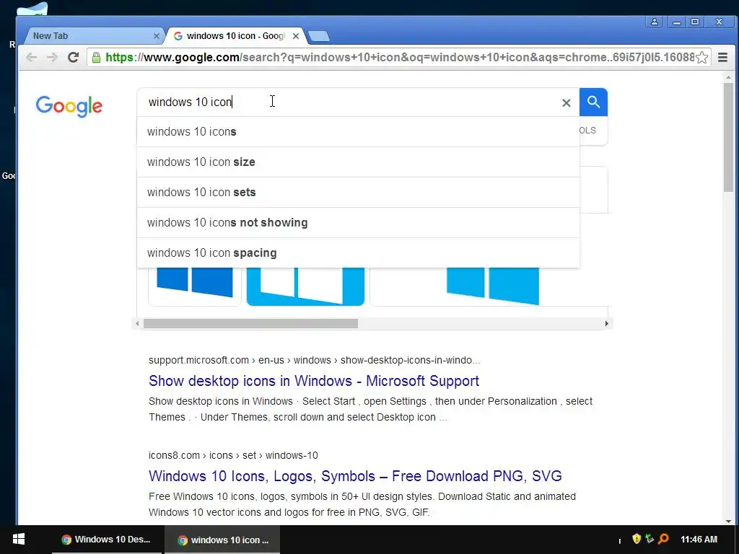739x554 pixels.
Task: Close the New Tab tab
Action: coord(157,36)
